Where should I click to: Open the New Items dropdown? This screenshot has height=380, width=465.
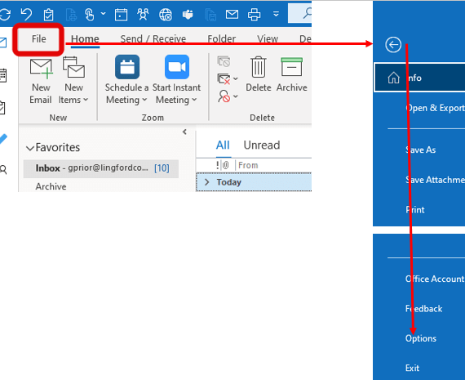(73, 93)
